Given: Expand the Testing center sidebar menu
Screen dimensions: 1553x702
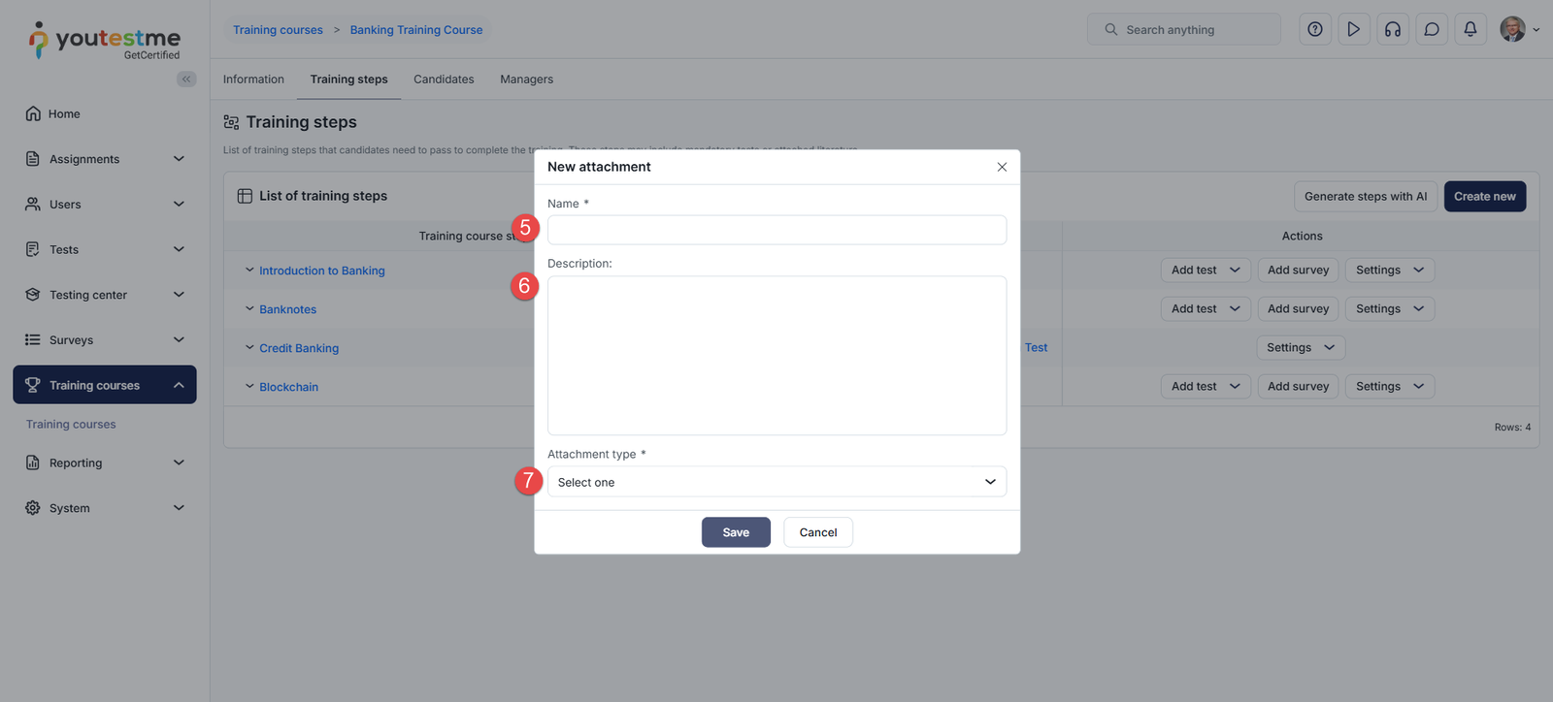Looking at the screenshot, I should [105, 295].
